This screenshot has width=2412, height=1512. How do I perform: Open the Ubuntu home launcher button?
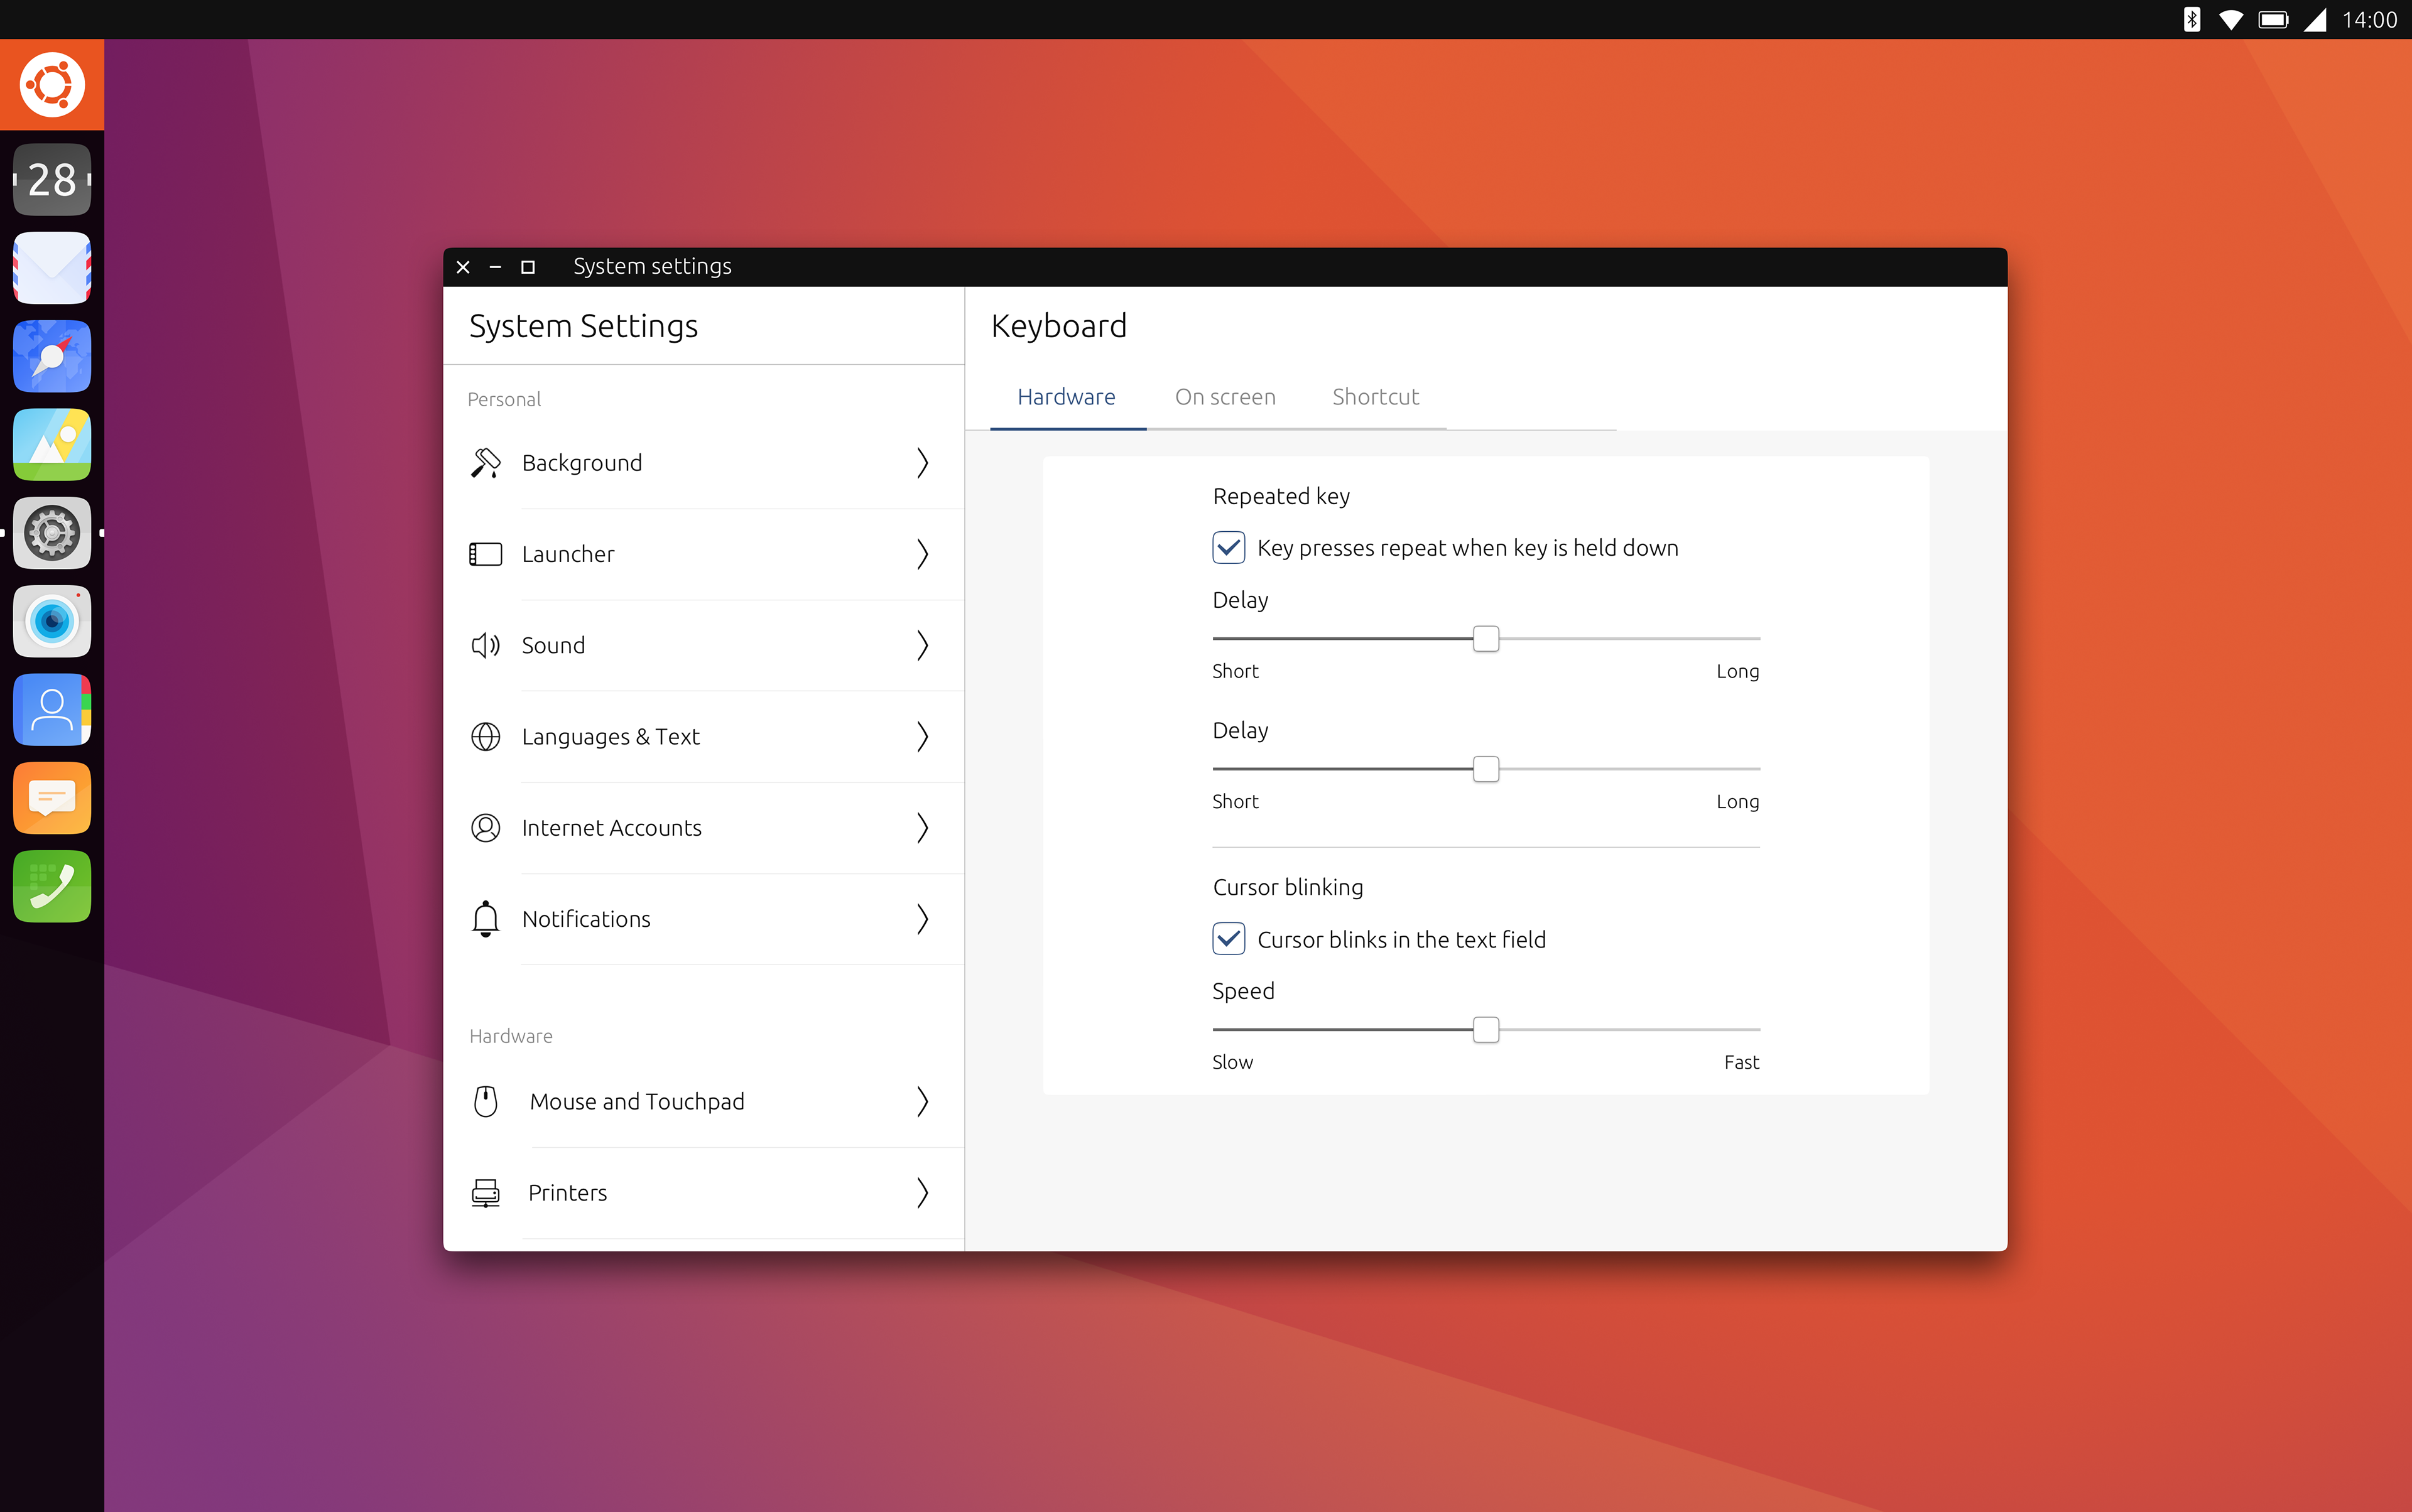click(x=52, y=85)
